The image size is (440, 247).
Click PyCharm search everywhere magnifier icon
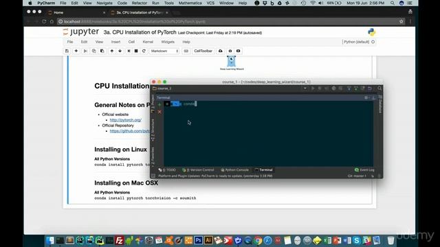(379, 89)
